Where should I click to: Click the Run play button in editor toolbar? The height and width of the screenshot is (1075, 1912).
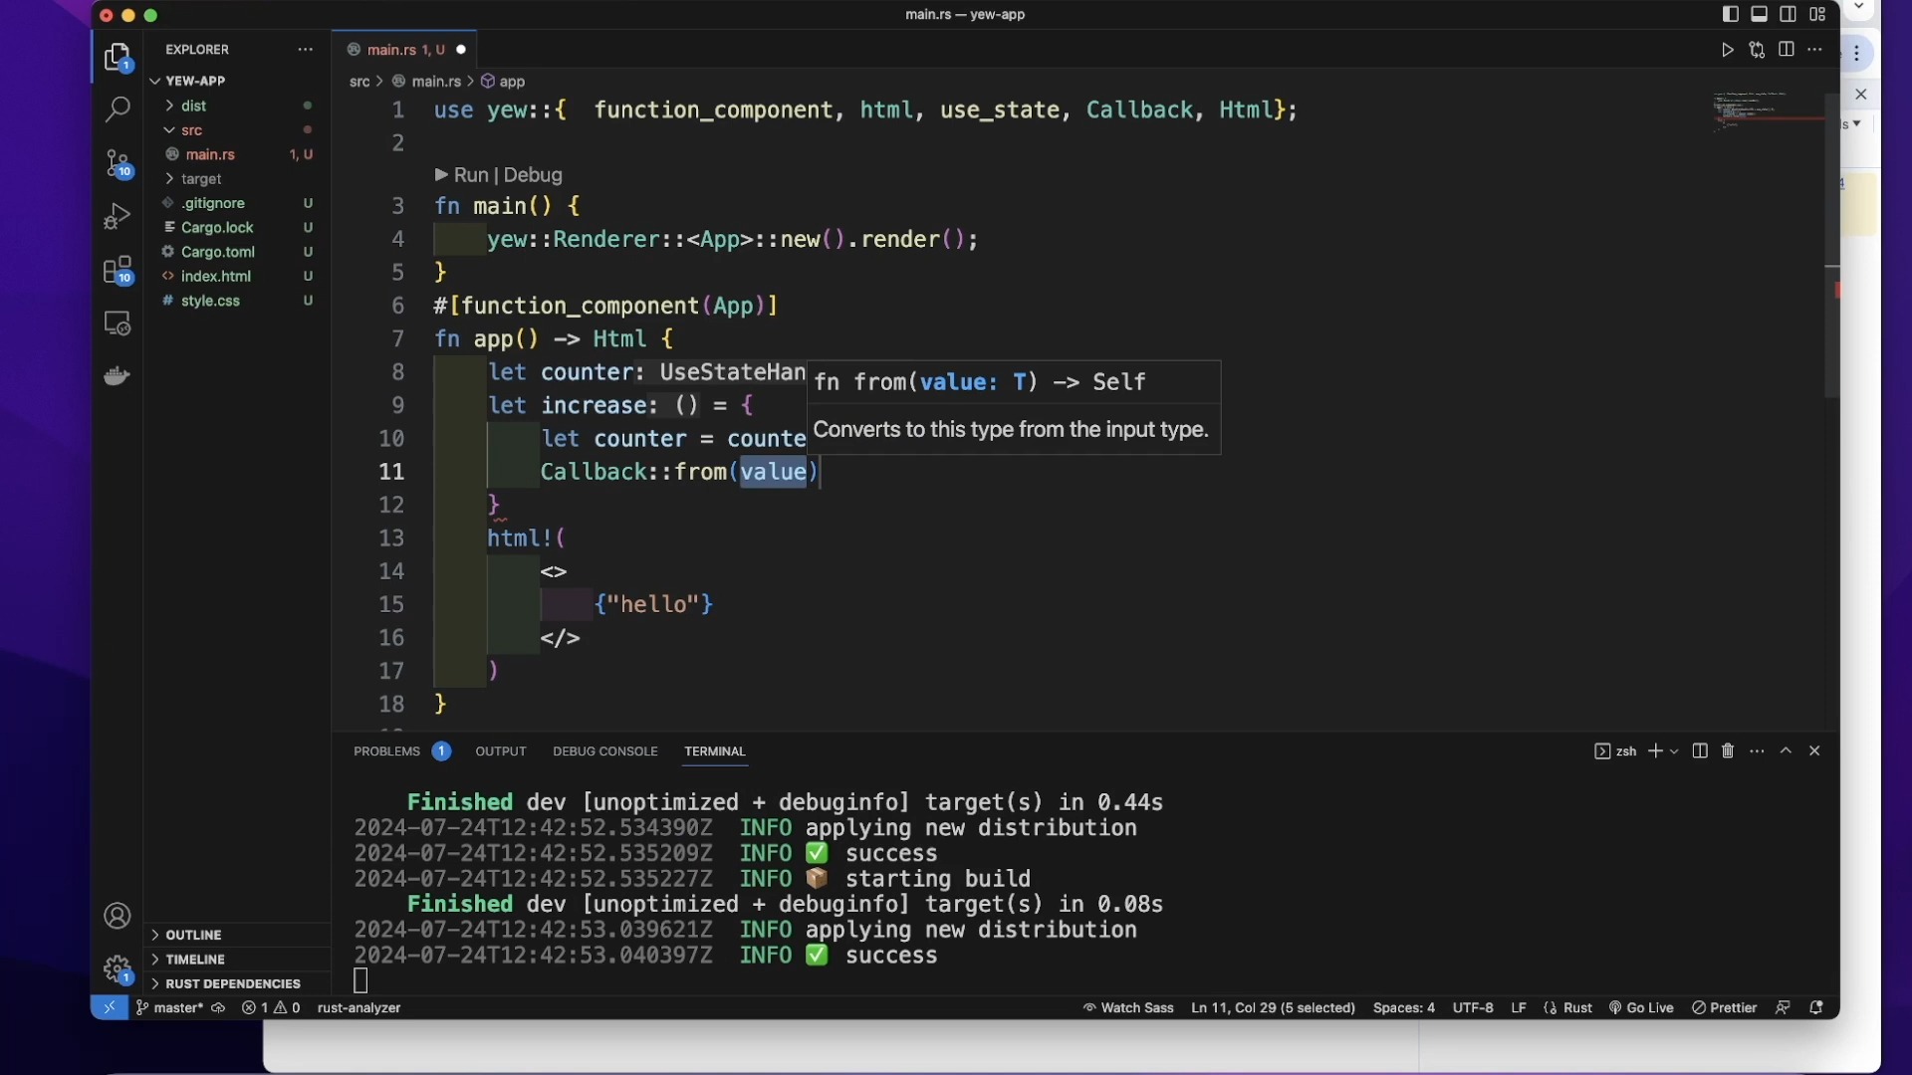tap(1728, 50)
